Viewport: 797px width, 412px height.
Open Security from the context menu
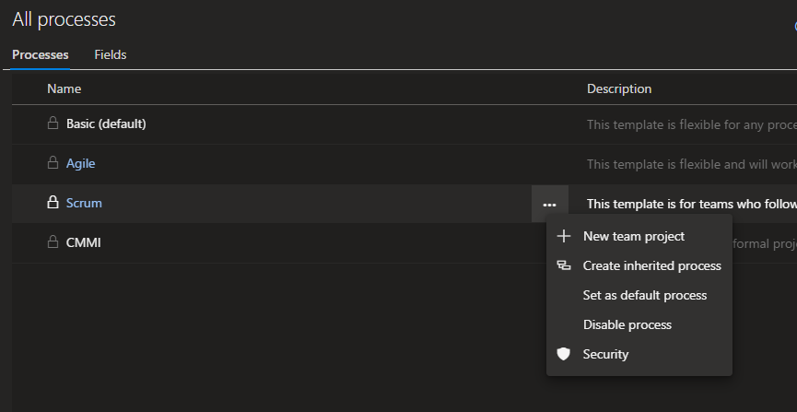point(605,354)
